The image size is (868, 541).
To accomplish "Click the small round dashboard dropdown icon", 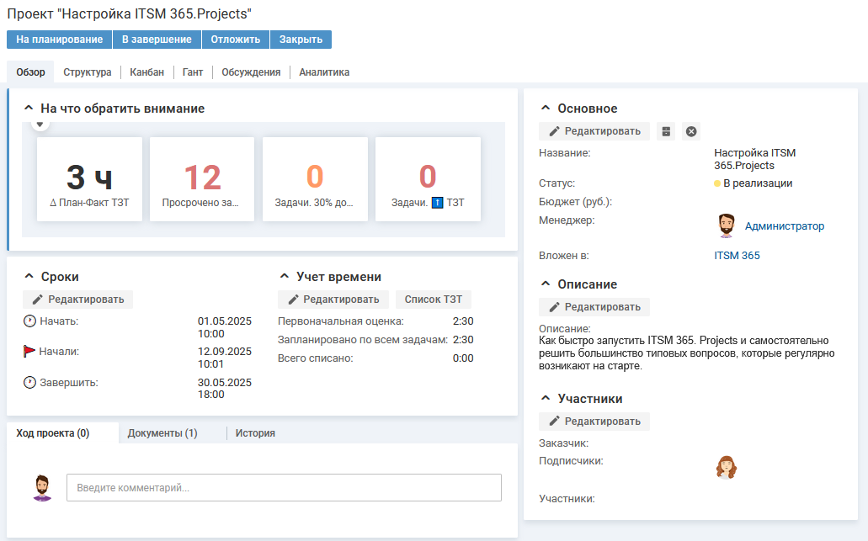I will coord(40,125).
